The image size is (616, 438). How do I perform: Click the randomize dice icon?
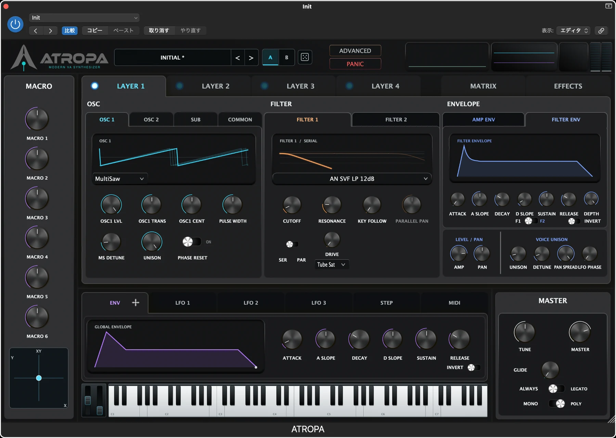(305, 57)
